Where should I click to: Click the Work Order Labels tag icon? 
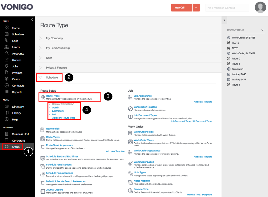pyautogui.click(x=130, y=163)
